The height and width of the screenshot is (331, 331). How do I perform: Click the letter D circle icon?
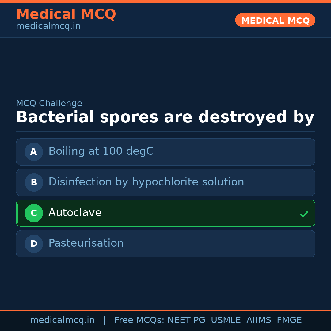coord(34,244)
